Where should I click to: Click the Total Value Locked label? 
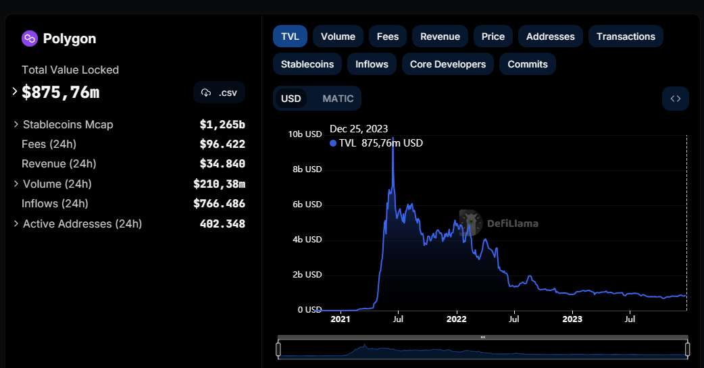[70, 70]
